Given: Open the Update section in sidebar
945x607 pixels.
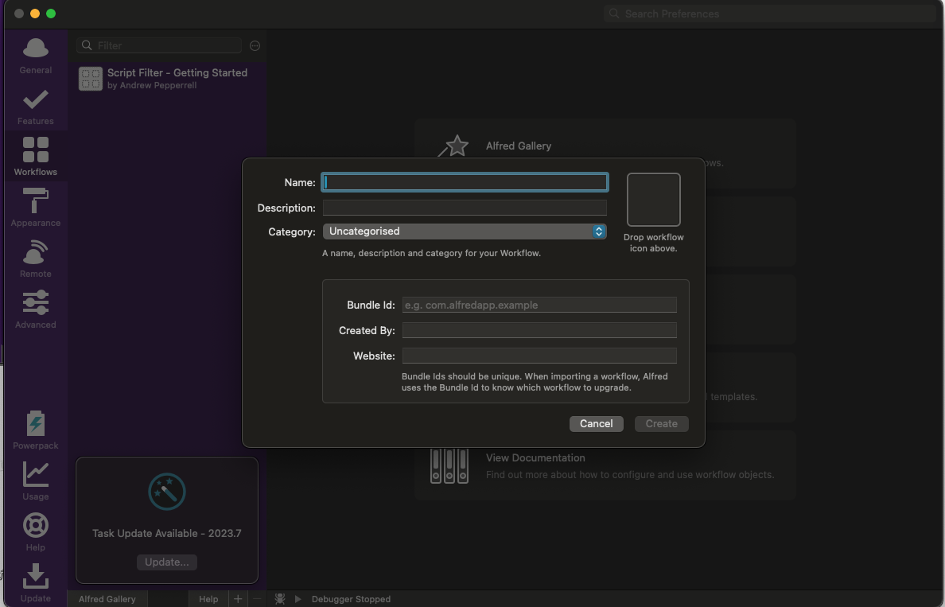Looking at the screenshot, I should coord(36,583).
